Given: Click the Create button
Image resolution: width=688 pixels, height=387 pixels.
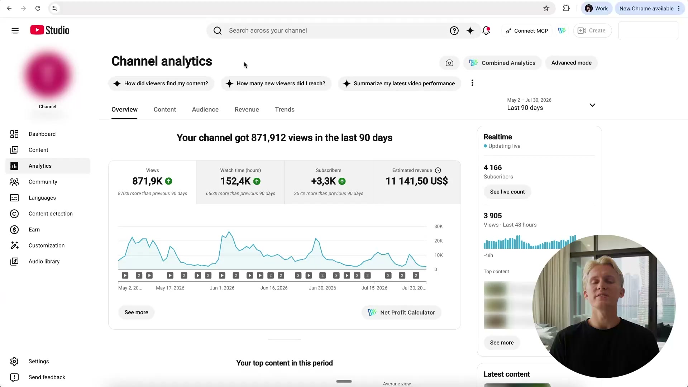Looking at the screenshot, I should [x=592, y=31].
